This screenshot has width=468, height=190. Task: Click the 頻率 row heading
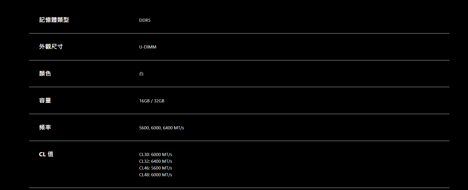[45, 128]
